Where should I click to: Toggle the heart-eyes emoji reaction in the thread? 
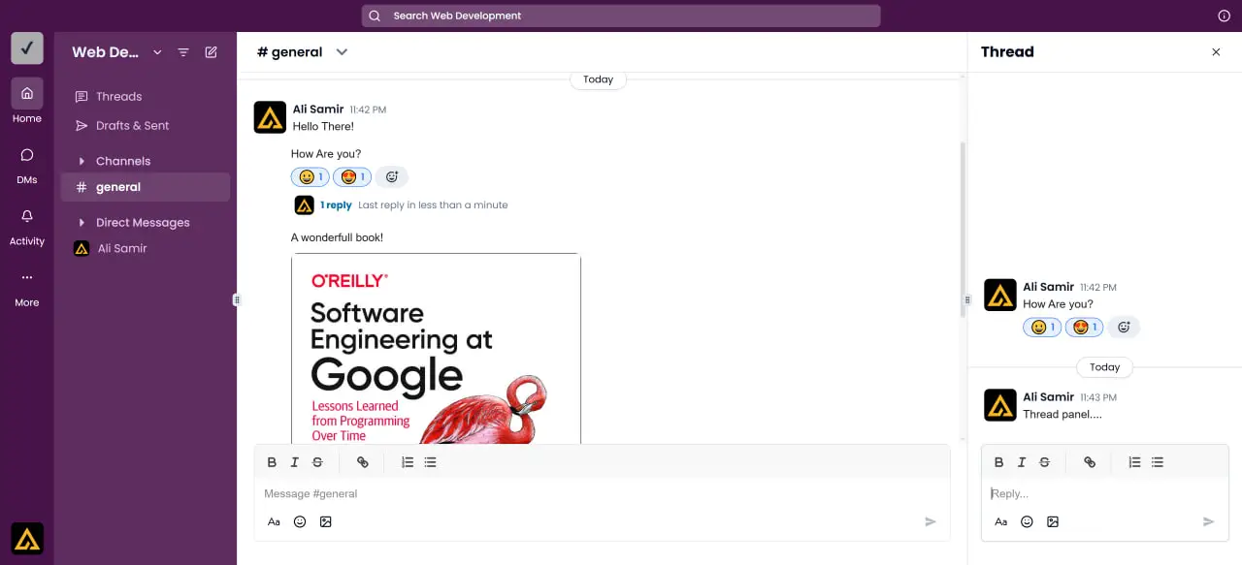click(1085, 328)
